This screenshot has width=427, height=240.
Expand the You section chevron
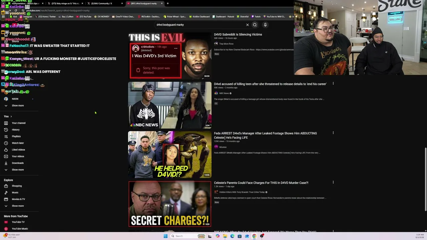click(x=11, y=116)
